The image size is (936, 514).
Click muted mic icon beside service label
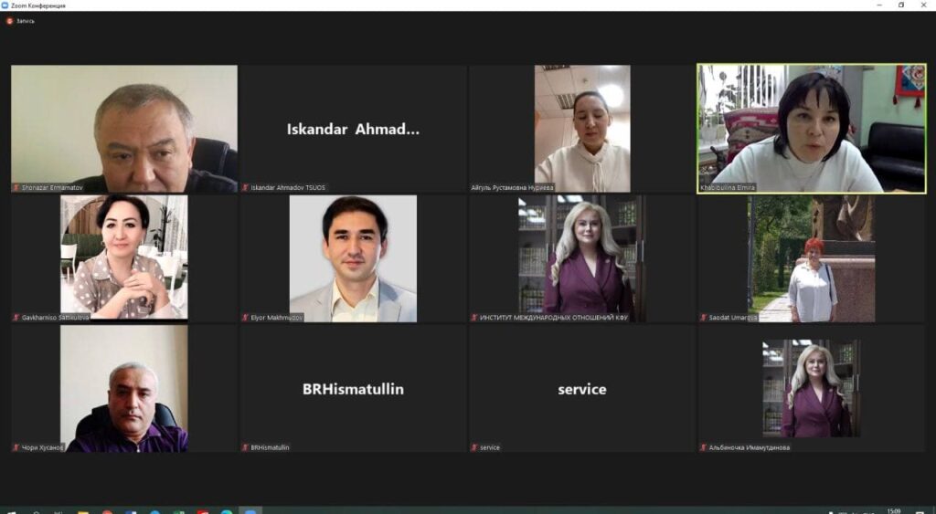[x=474, y=448]
